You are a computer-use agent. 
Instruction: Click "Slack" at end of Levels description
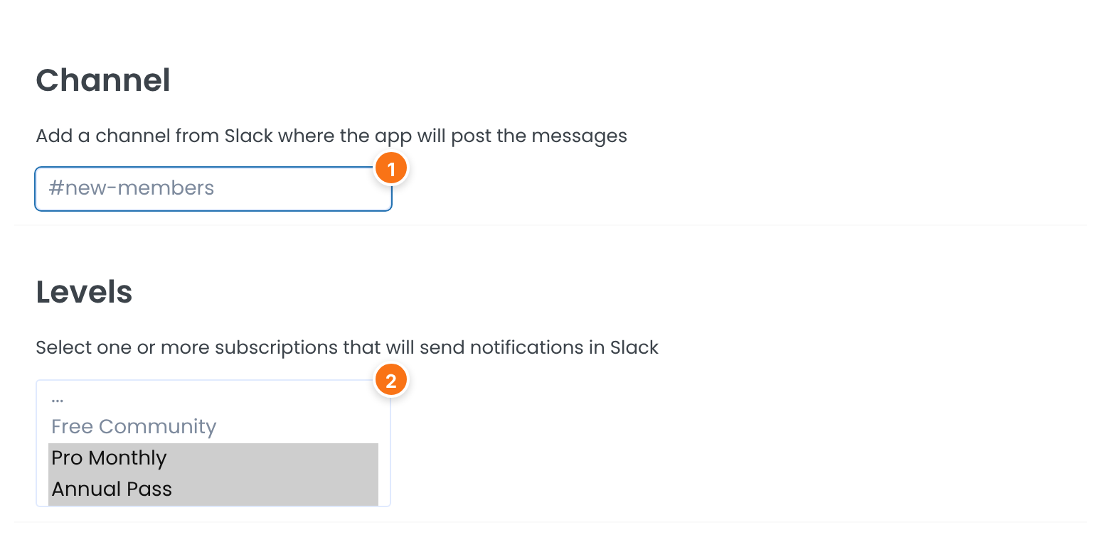pyautogui.click(x=634, y=347)
